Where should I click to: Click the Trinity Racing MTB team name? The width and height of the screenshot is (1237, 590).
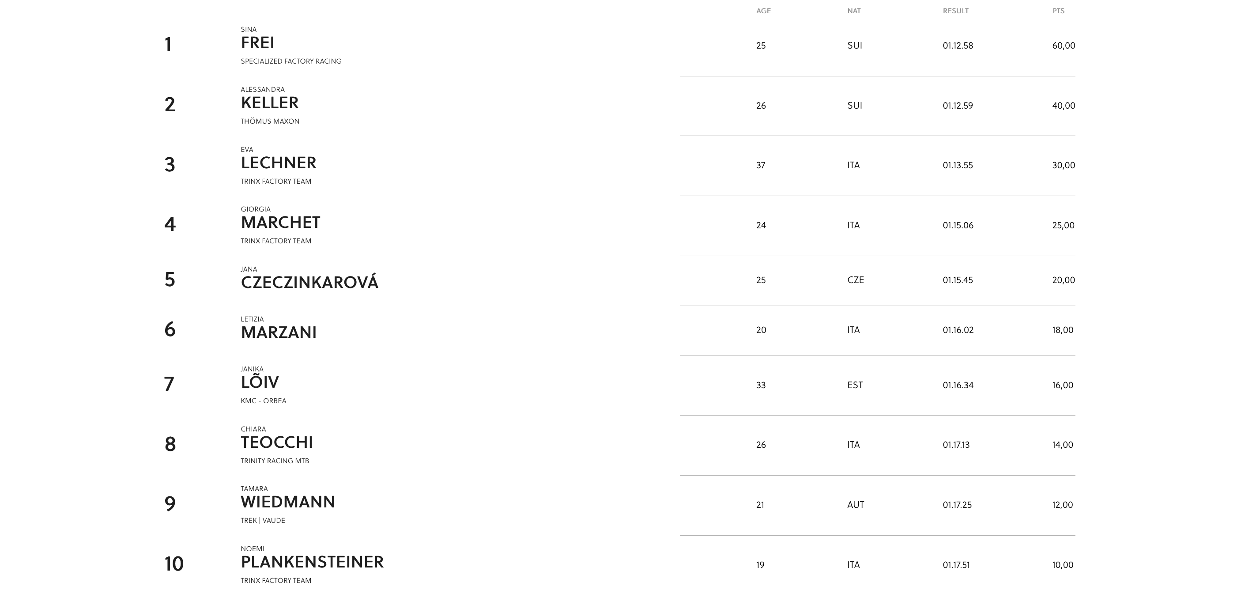275,461
